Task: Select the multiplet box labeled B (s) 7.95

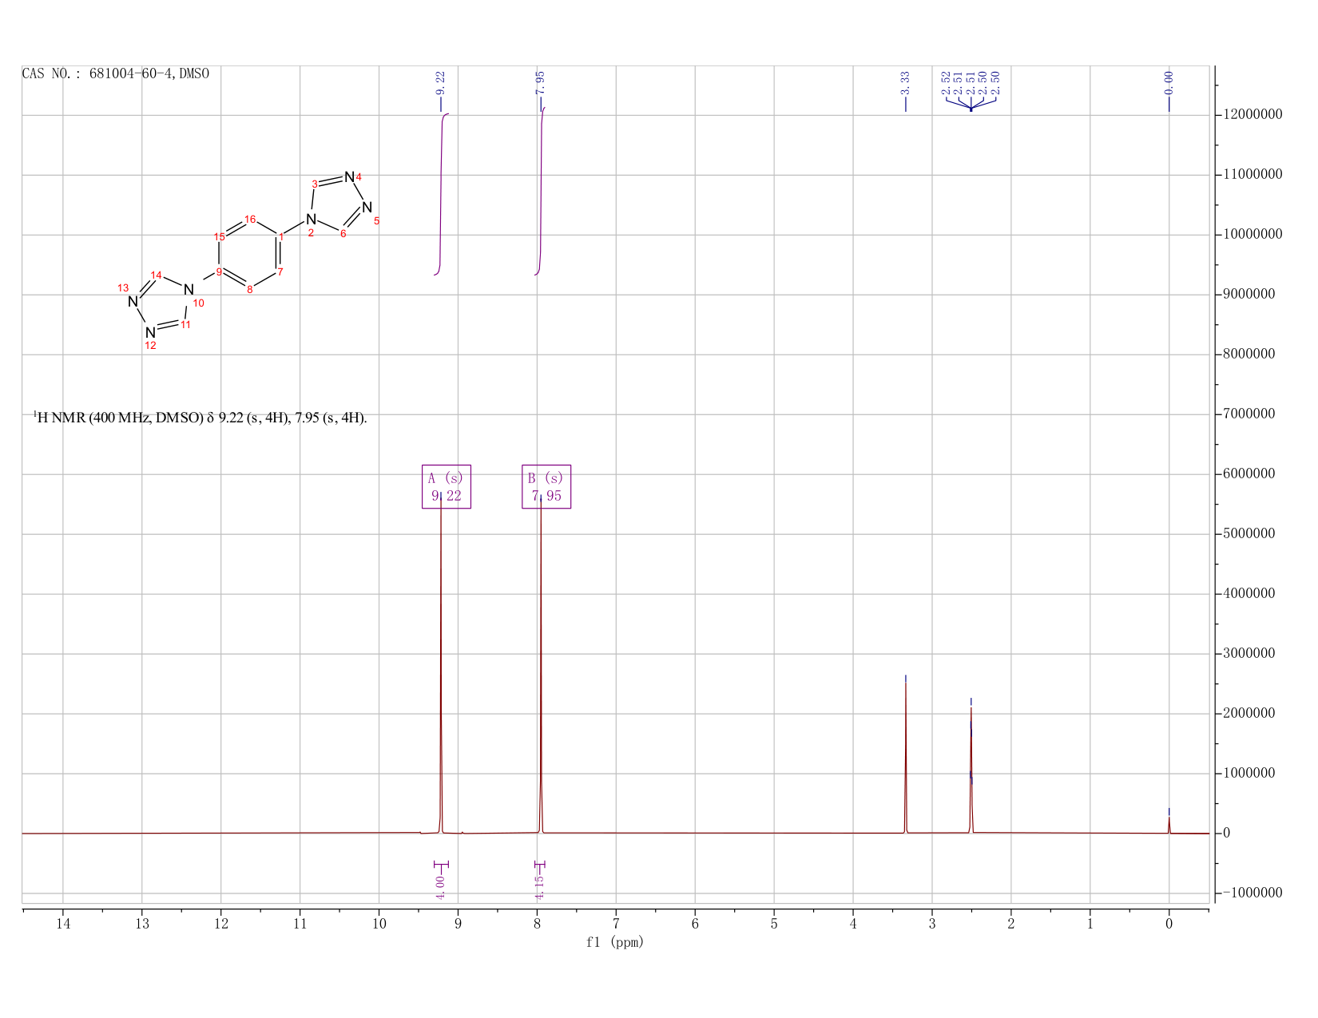Action: click(546, 486)
